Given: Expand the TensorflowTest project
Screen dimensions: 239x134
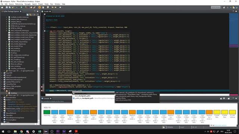Looking at the screenshot, I should click(x=2, y=84).
